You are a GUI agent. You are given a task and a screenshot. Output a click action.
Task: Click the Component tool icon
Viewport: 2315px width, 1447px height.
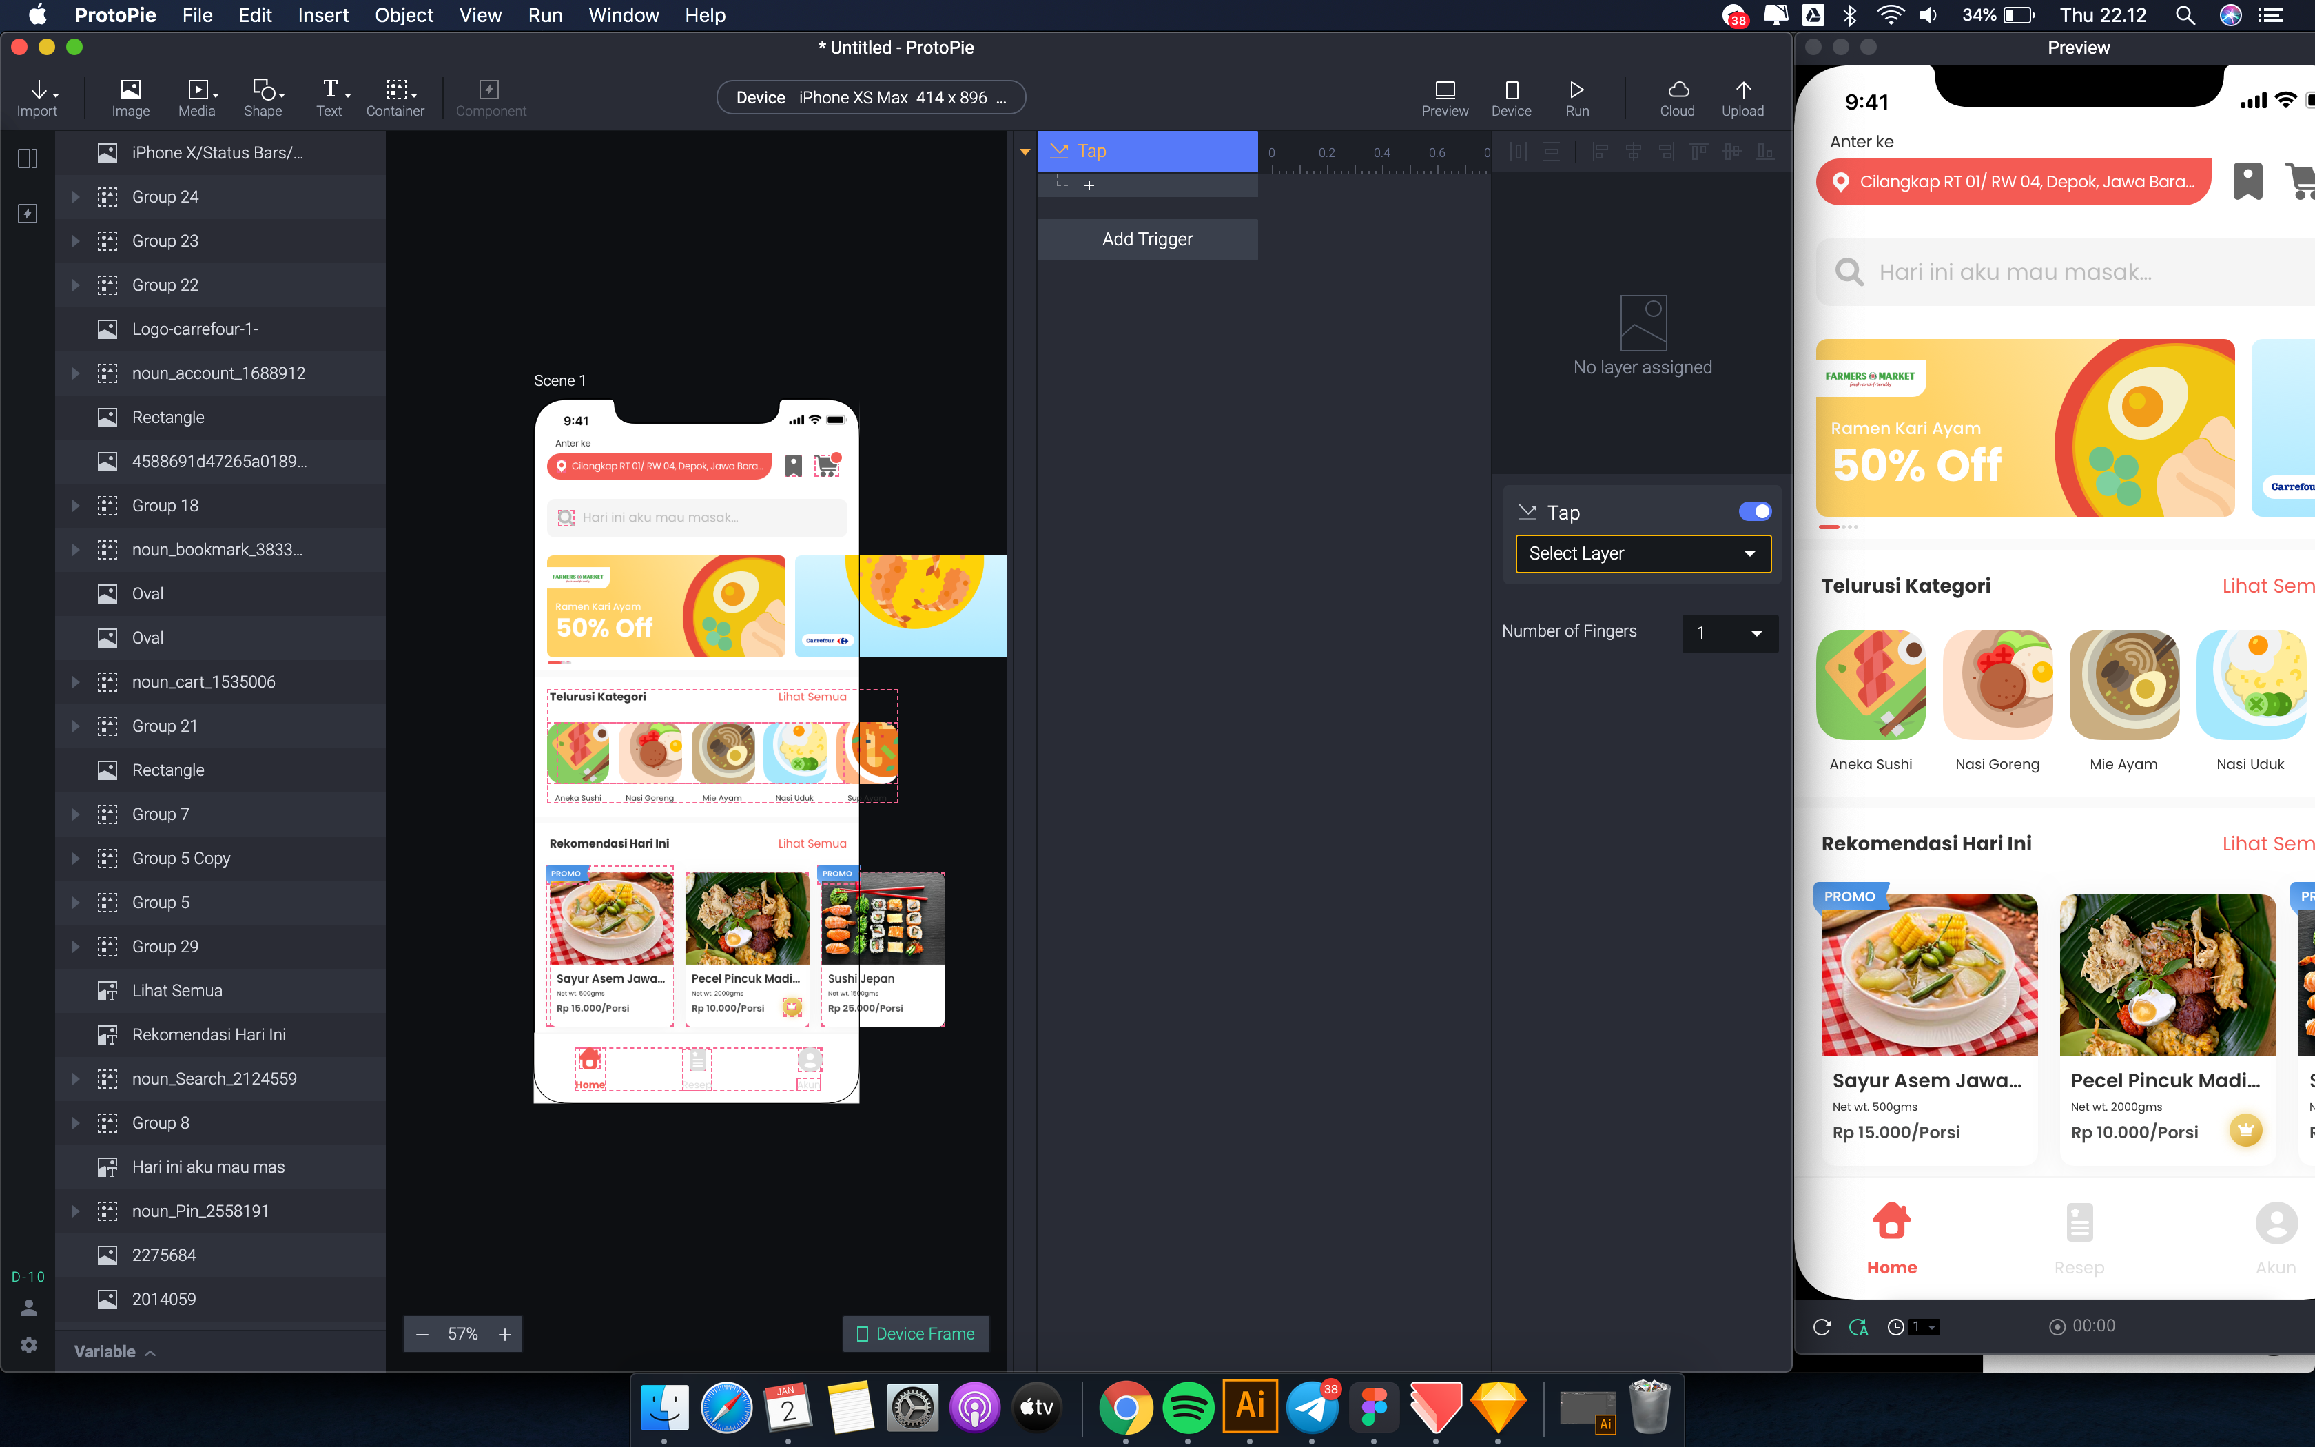point(490,98)
